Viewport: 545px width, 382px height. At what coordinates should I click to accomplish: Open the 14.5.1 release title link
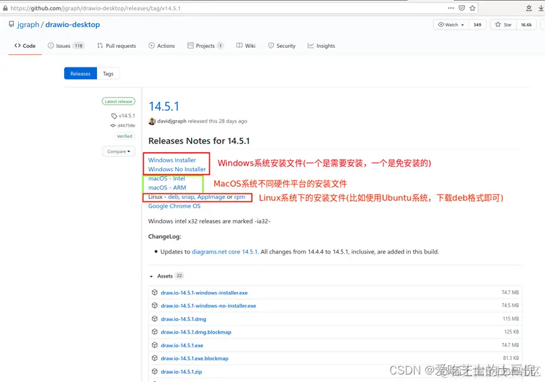pyautogui.click(x=164, y=106)
